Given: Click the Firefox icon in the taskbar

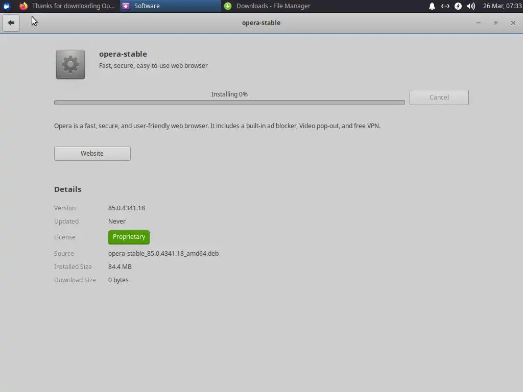Looking at the screenshot, I should click(x=23, y=6).
